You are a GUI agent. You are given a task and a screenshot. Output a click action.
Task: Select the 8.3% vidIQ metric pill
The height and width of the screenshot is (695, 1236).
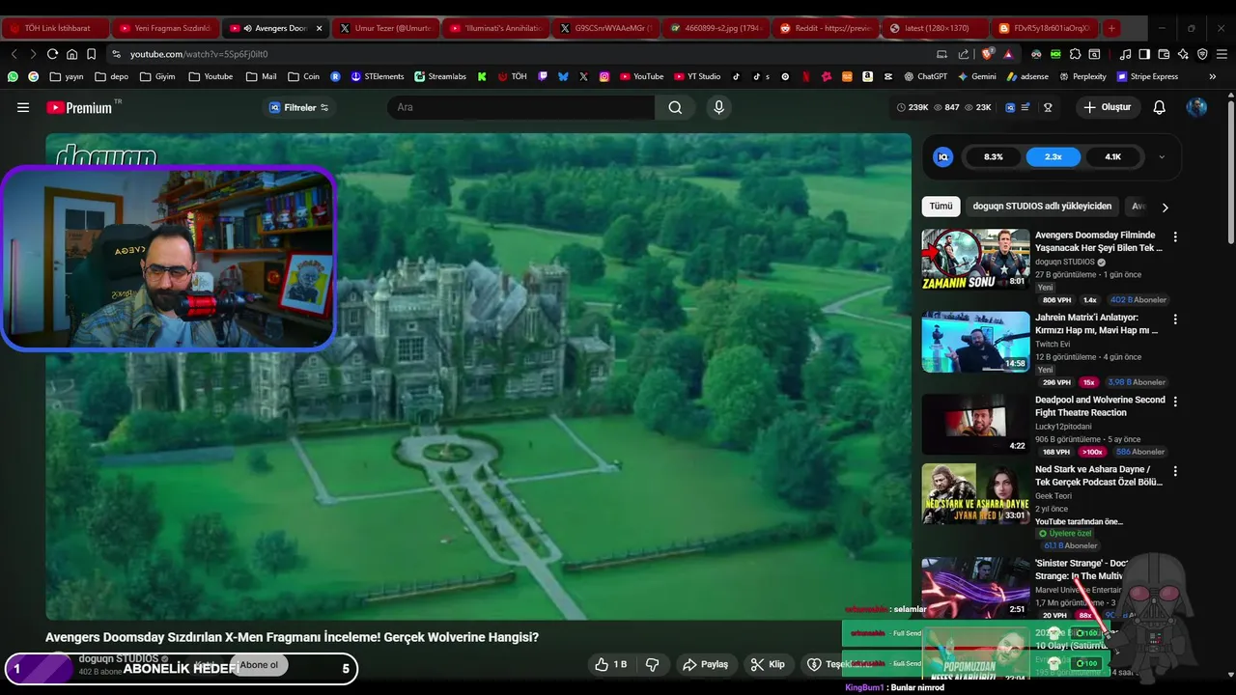point(993,156)
